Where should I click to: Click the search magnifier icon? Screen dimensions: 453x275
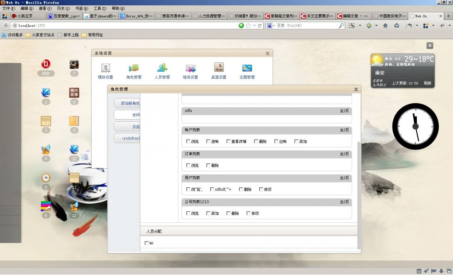(341, 25)
